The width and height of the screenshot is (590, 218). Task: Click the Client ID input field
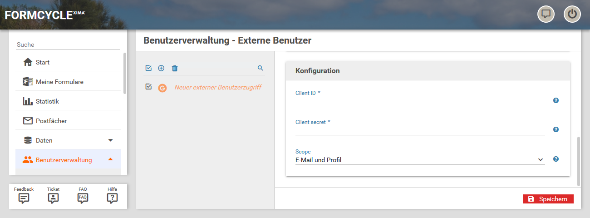[419, 101]
